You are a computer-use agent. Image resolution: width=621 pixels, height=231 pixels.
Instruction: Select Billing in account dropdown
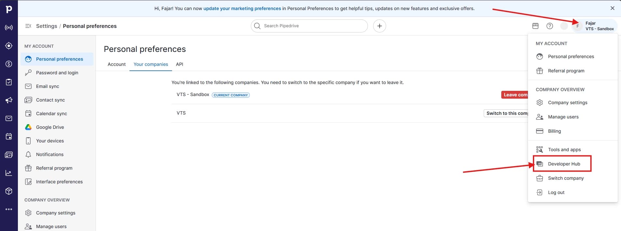pos(573,131)
